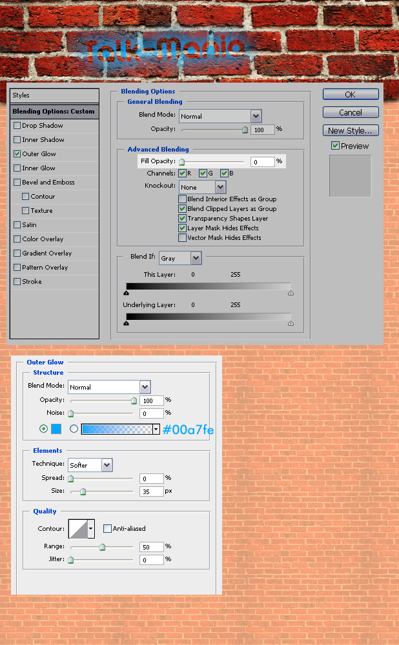Enable the Bevel and Emboss checkbox
Viewport: 399px width, 645px height.
17,183
